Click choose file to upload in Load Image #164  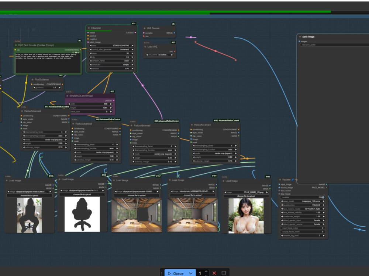coord(193,195)
